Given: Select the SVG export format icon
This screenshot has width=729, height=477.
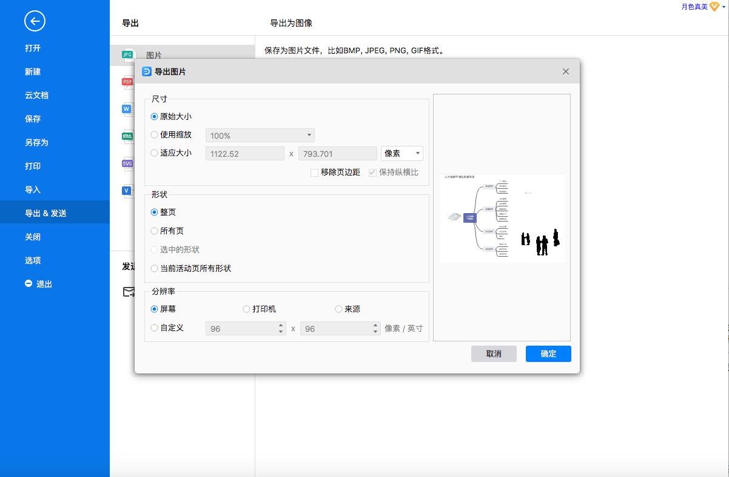Looking at the screenshot, I should tap(127, 163).
